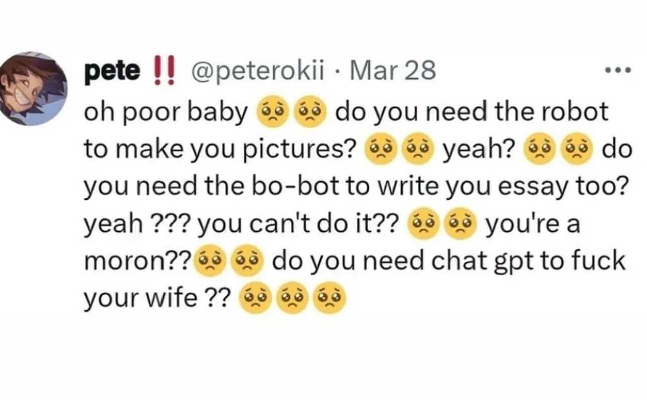Open the "Mar 28" timestamp link
Viewport: 647px width, 407px height.
pyautogui.click(x=393, y=71)
